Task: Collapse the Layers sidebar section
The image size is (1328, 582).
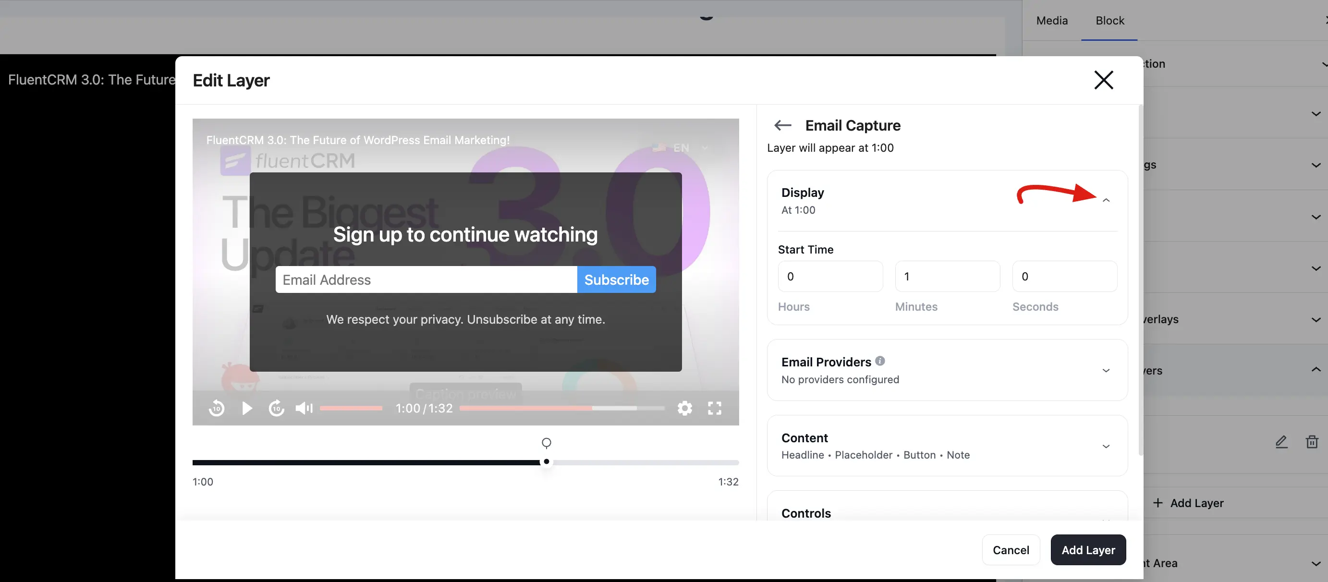Action: [1316, 370]
